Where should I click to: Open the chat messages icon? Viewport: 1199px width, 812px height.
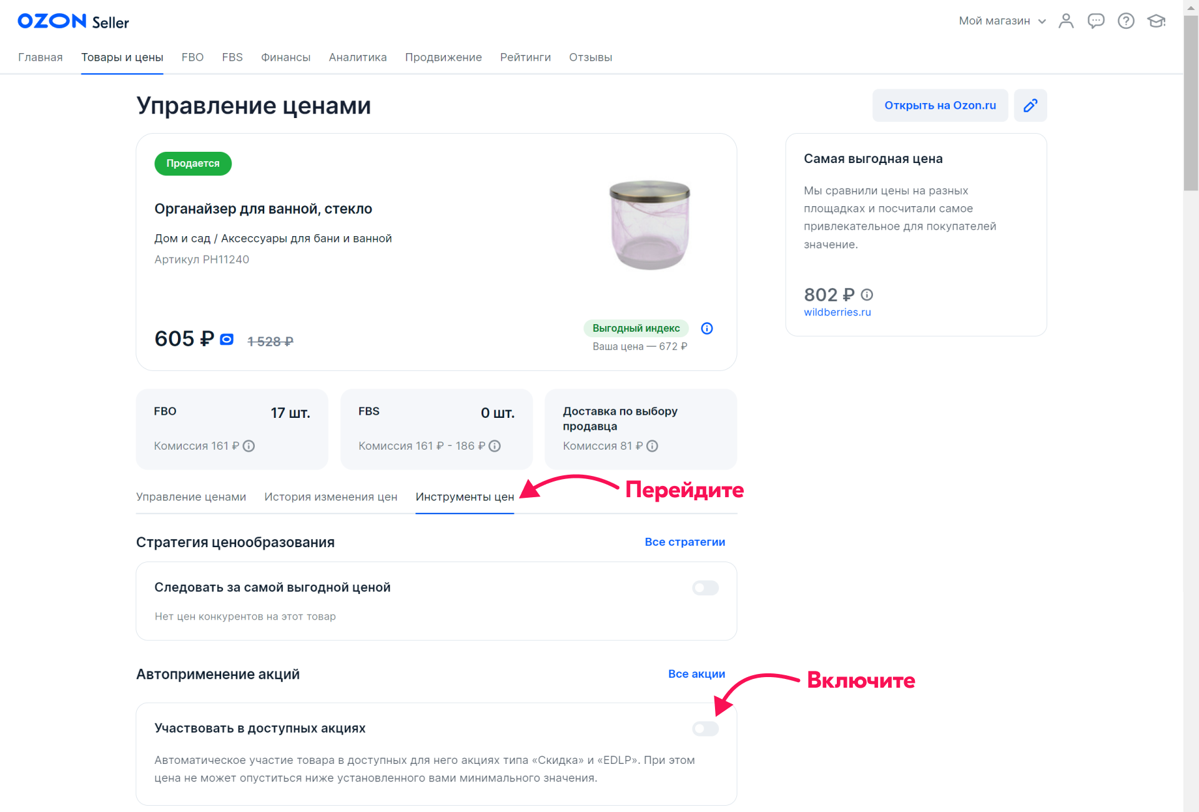[x=1096, y=21]
